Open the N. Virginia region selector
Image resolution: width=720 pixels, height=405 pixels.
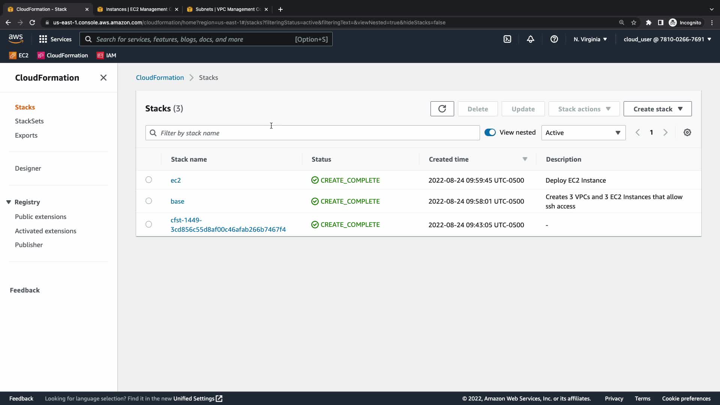[590, 39]
